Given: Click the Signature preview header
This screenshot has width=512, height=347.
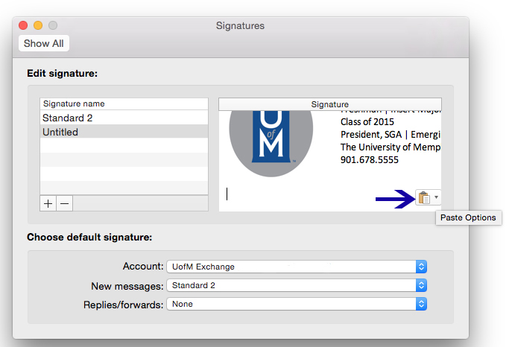Looking at the screenshot, I should (x=329, y=104).
